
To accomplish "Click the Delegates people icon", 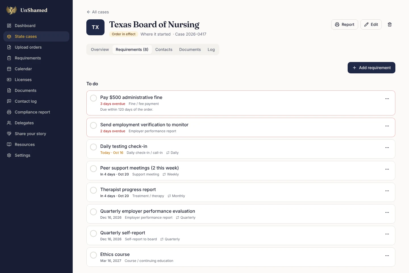I will [9, 123].
